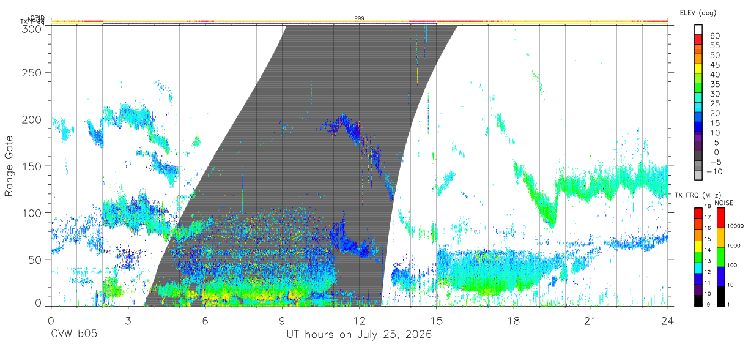751x347 pixels.
Task: Click the "3" tick on UT hours axis
Action: pyautogui.click(x=128, y=321)
